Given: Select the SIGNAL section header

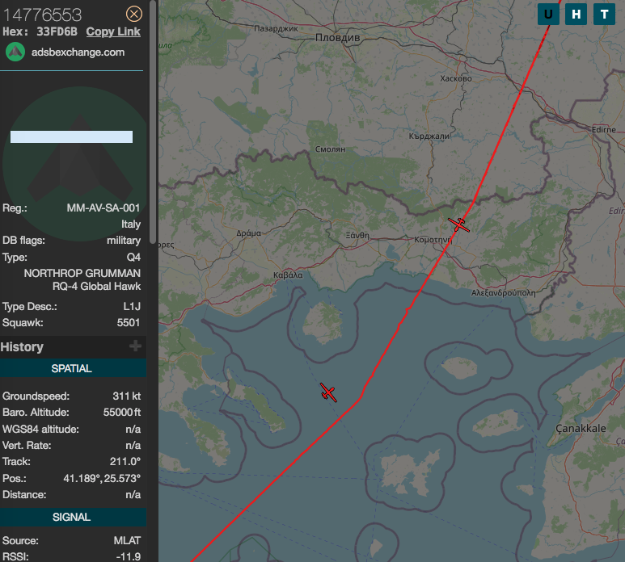Looking at the screenshot, I should pyautogui.click(x=73, y=517).
